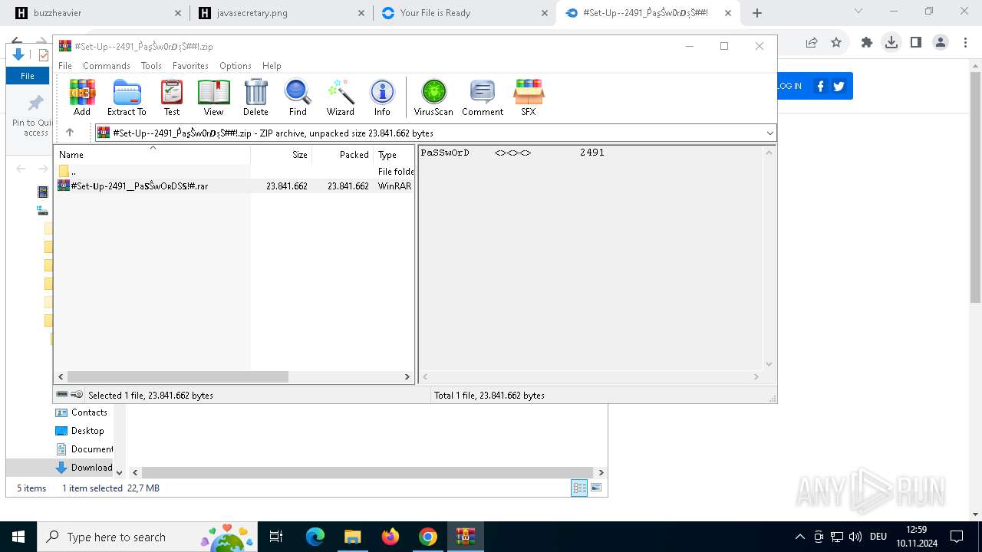The image size is (982, 552).
Task: Open the Help menu in WinRAR
Action: (x=272, y=66)
